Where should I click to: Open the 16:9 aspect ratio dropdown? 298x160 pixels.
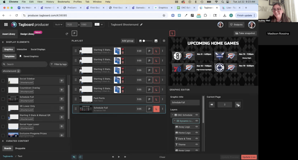(58, 25)
